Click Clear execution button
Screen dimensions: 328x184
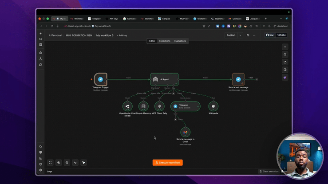269,171
